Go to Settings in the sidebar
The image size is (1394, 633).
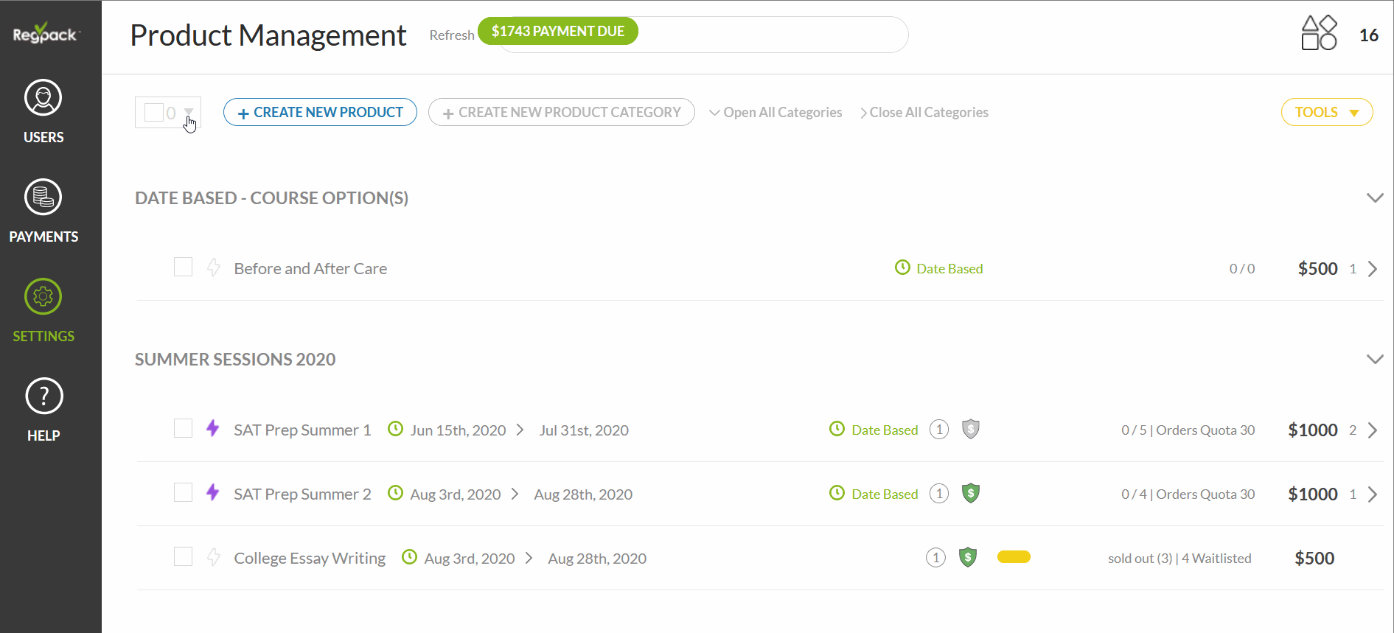pyautogui.click(x=43, y=310)
